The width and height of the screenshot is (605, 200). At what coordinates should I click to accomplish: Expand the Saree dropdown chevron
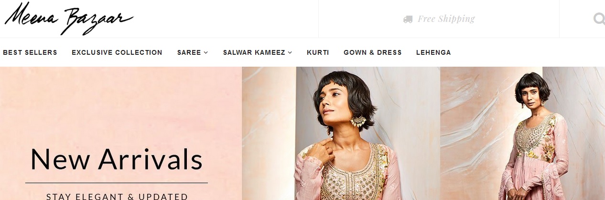(206, 52)
